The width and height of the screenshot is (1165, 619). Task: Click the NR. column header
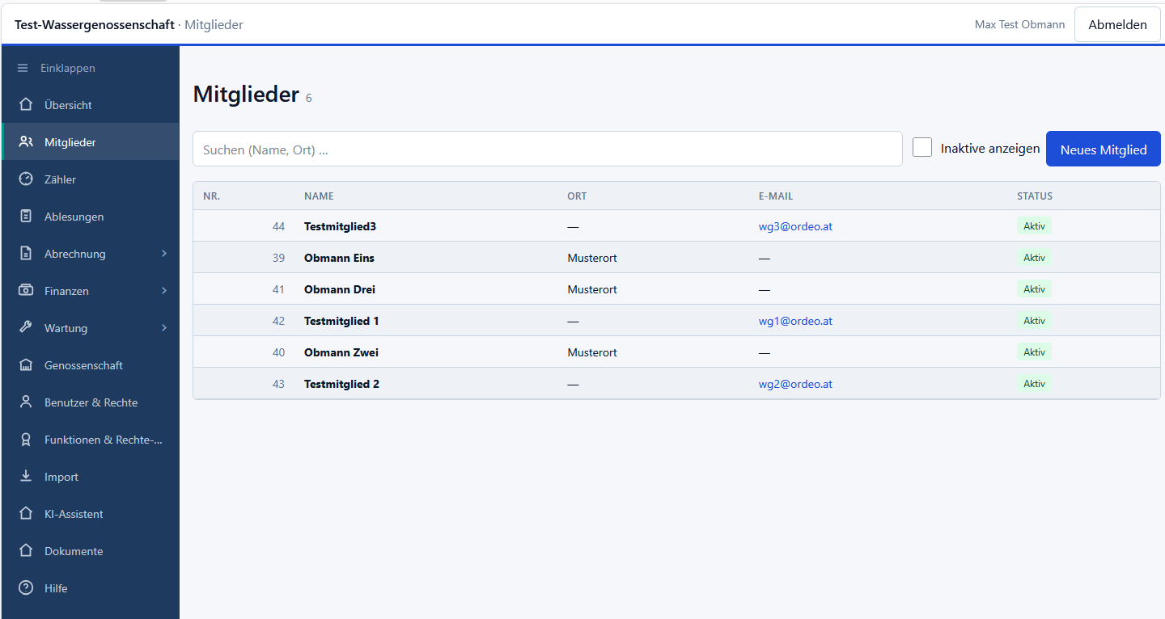[212, 196]
